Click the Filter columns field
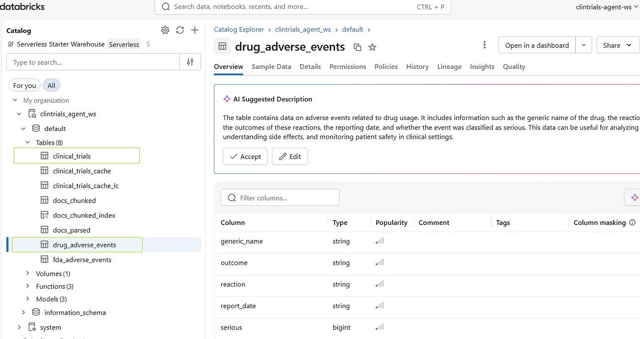640x339 pixels. [x=280, y=198]
